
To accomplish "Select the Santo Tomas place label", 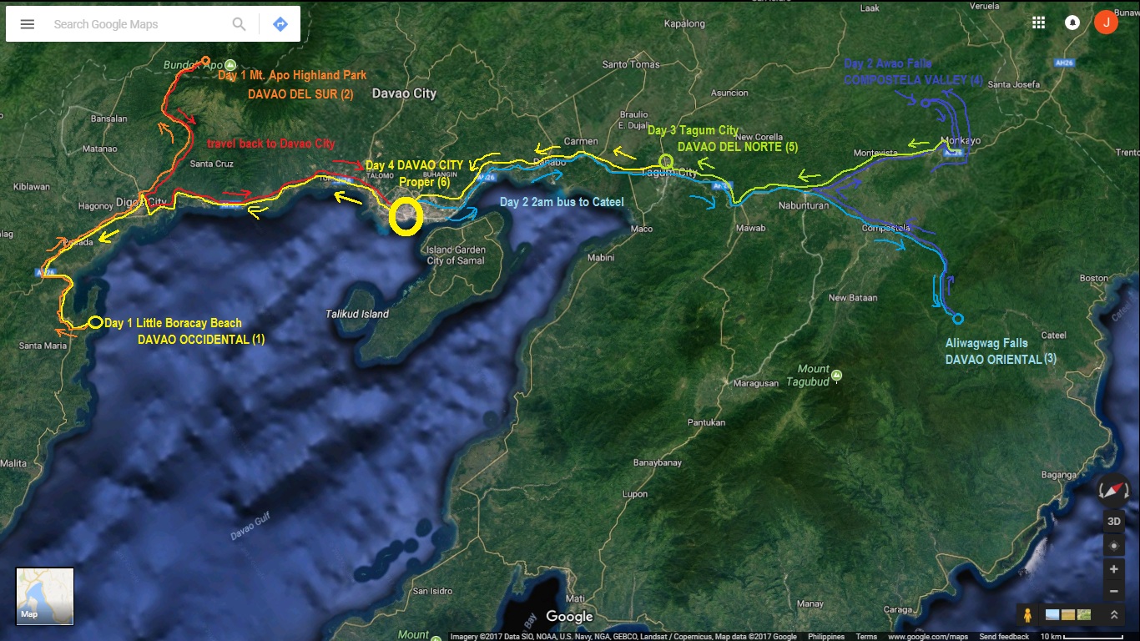I will pyautogui.click(x=631, y=64).
